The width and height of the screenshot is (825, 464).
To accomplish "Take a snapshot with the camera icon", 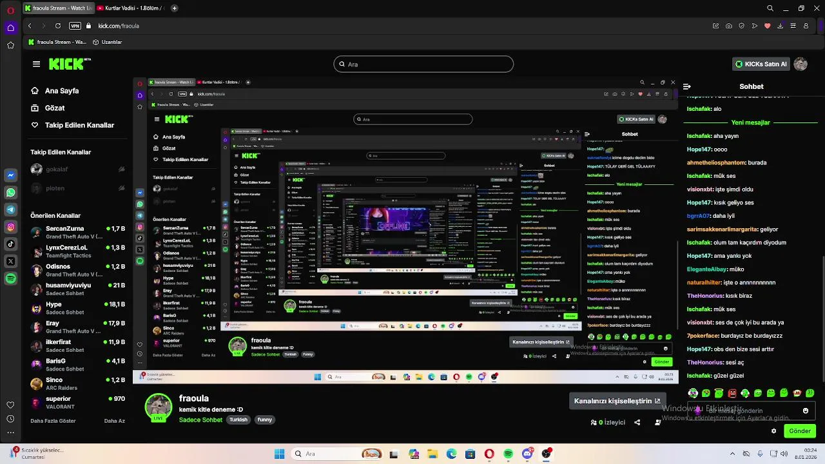I will [728, 26].
